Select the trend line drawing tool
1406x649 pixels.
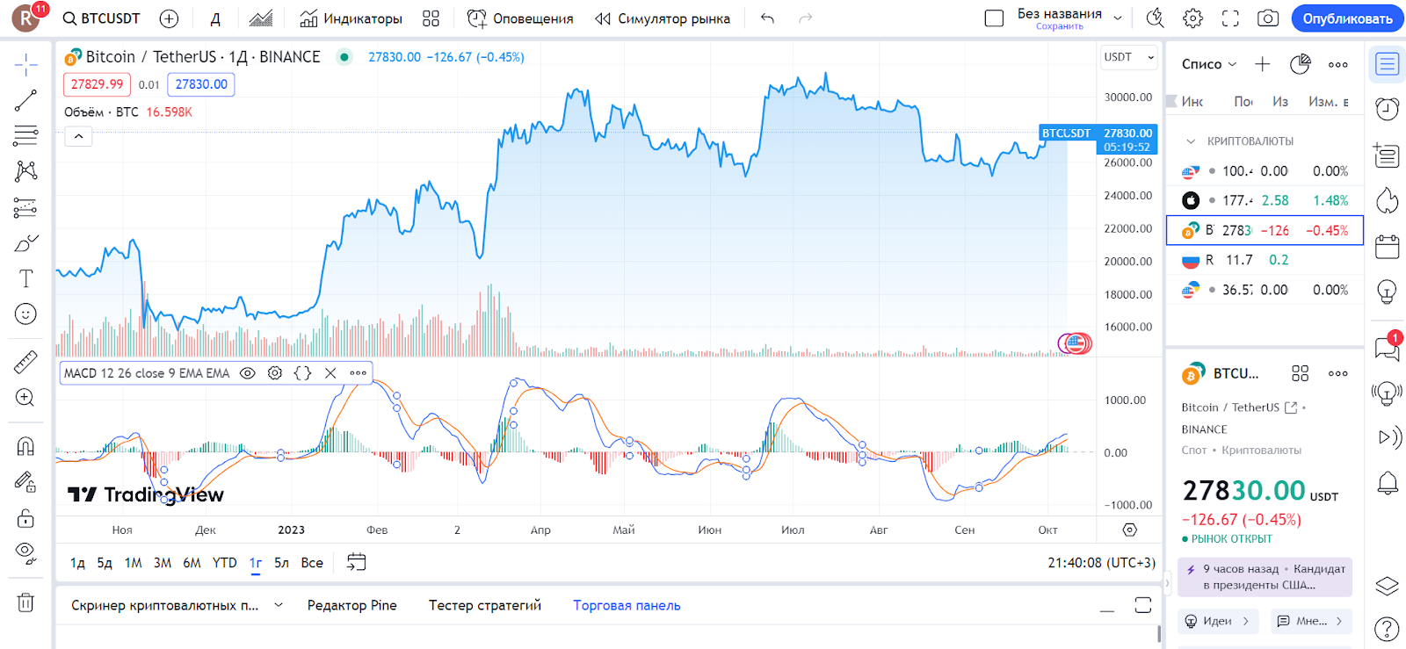25,100
